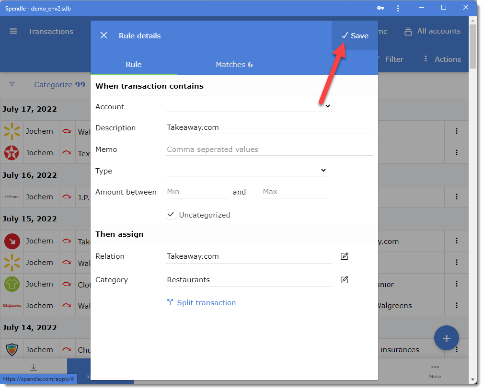Screen dimensions: 484x391
Task: Open the title bar three-dot menu
Action: click(x=398, y=8)
